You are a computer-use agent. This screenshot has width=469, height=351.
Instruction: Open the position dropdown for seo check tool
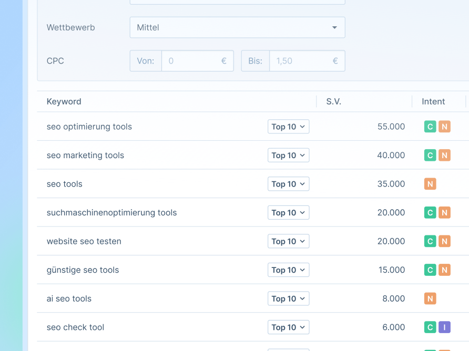(288, 327)
